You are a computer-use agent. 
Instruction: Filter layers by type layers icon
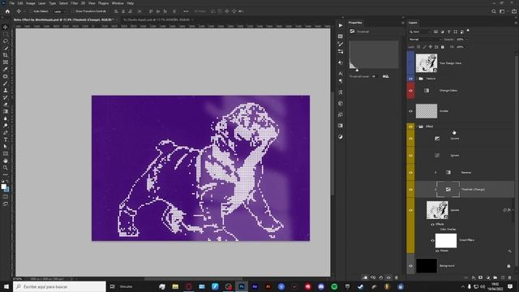tap(448, 32)
